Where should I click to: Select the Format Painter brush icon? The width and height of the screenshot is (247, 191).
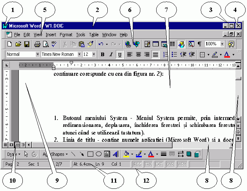[x=90, y=44]
